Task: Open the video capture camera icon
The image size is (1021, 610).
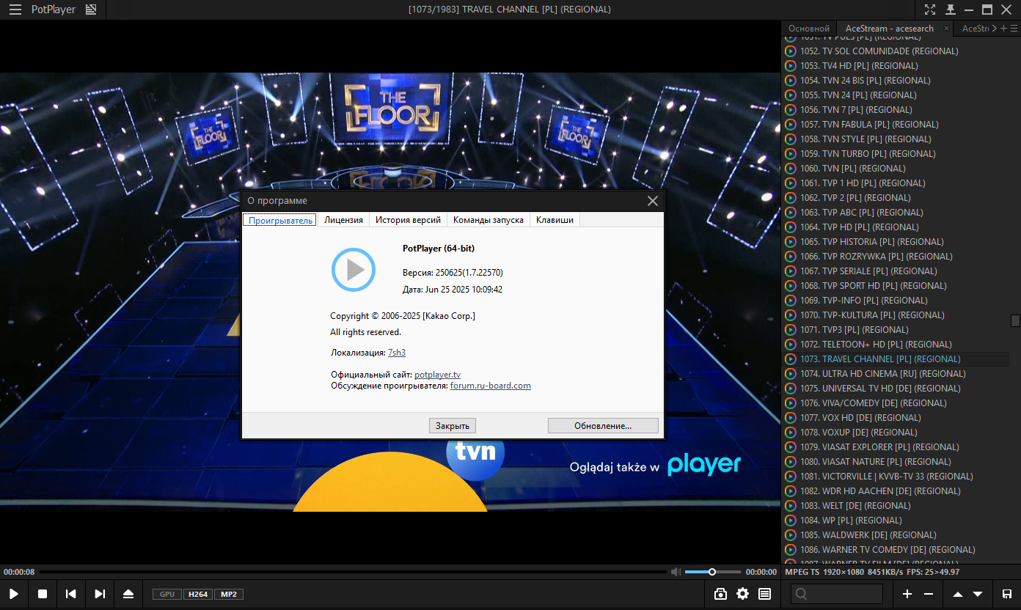Action: click(720, 594)
